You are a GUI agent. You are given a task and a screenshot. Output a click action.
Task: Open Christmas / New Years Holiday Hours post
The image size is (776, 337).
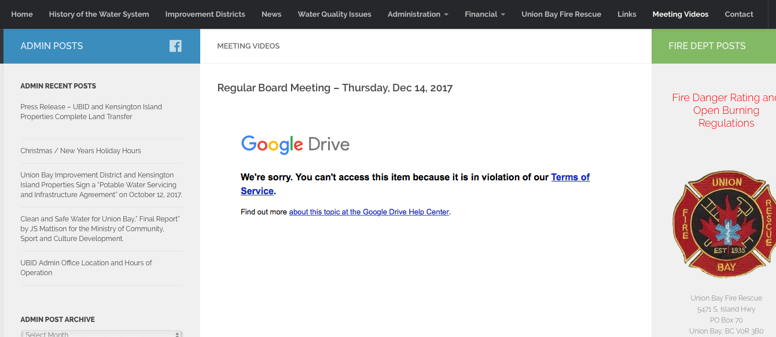coord(80,151)
